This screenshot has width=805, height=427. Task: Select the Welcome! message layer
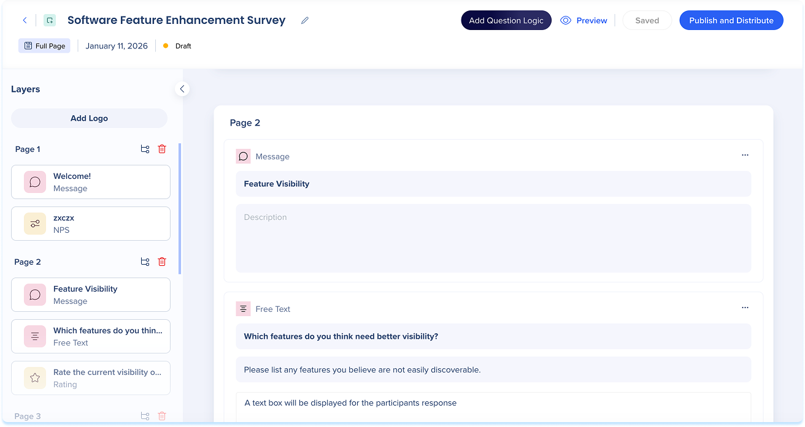(91, 182)
